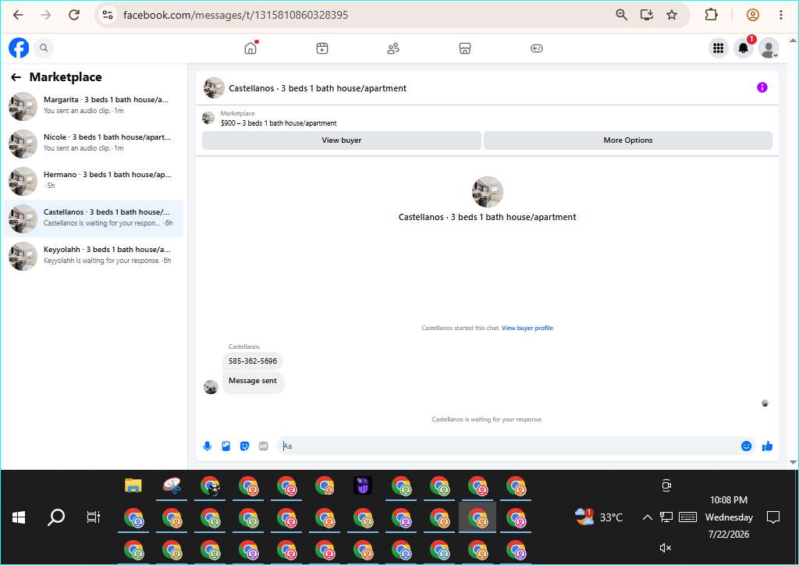Send a thumbs-up like
Screen dimensions: 799x565
pyautogui.click(x=768, y=446)
